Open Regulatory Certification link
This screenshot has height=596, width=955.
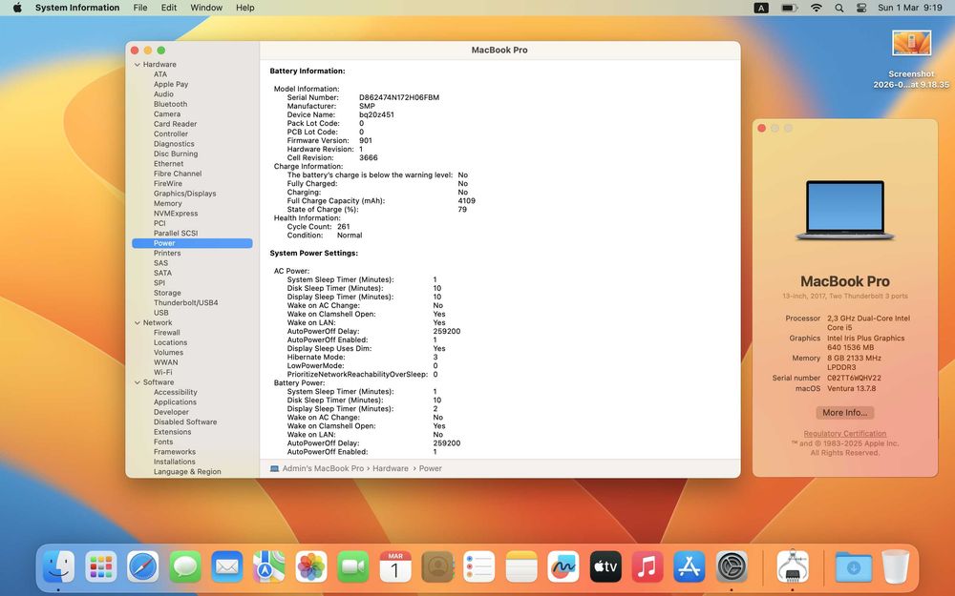coord(845,434)
